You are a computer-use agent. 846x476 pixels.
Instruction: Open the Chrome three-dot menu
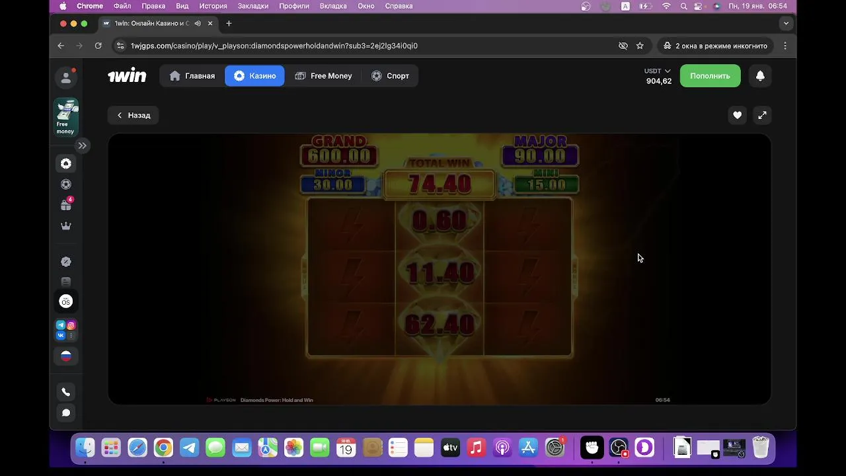(785, 46)
